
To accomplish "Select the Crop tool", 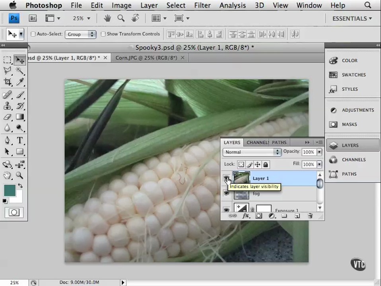I will 7,82.
